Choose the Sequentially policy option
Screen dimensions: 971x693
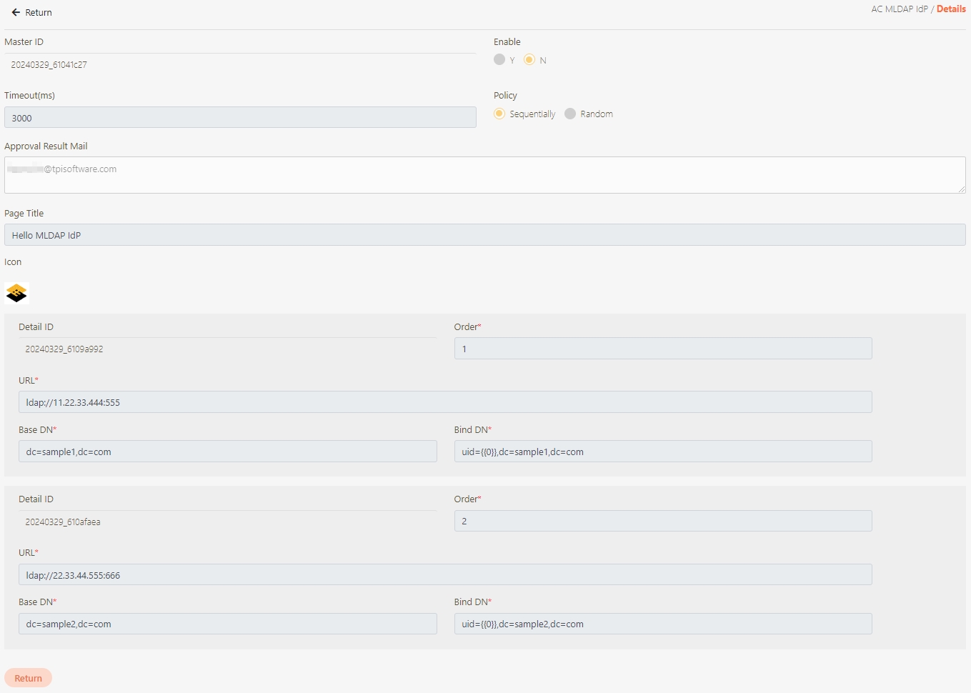[499, 114]
